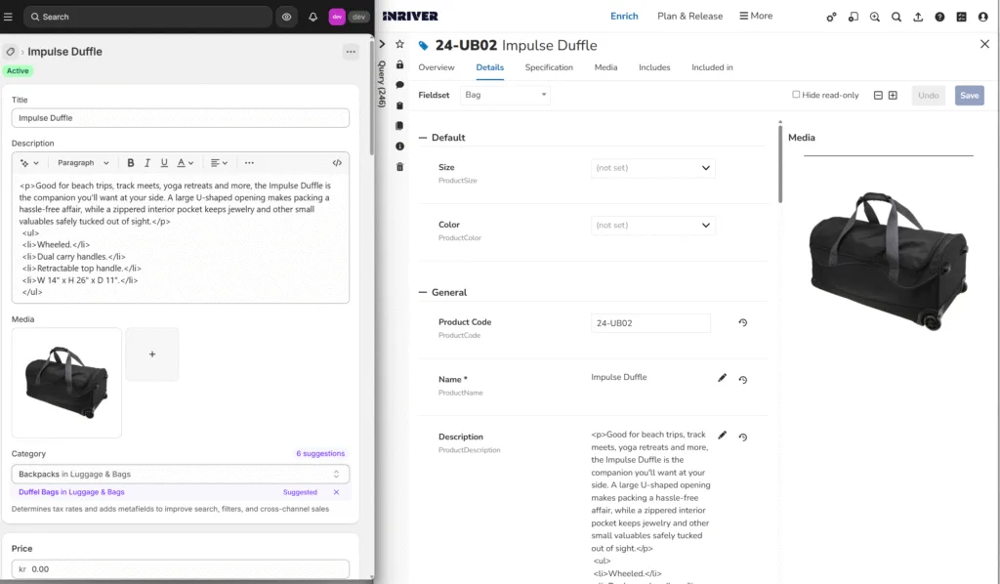This screenshot has height=584, width=1000.
Task: Delete entity using trash icon
Action: 400,165
